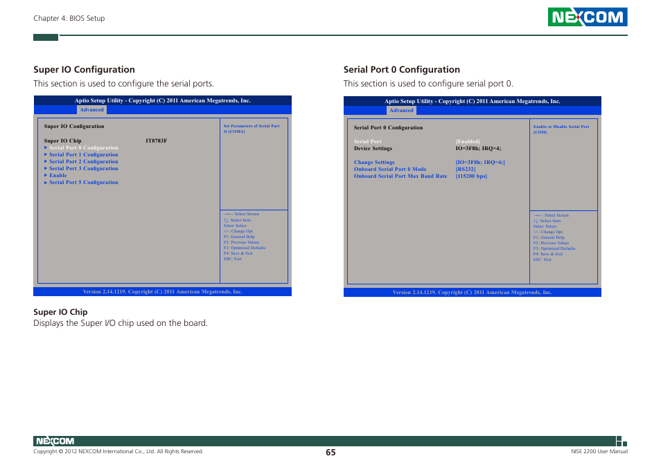Screen dimensions: 661x465
Task: Click the Serial Port 0 Configuration page heading
Action: pyautogui.click(x=402, y=70)
